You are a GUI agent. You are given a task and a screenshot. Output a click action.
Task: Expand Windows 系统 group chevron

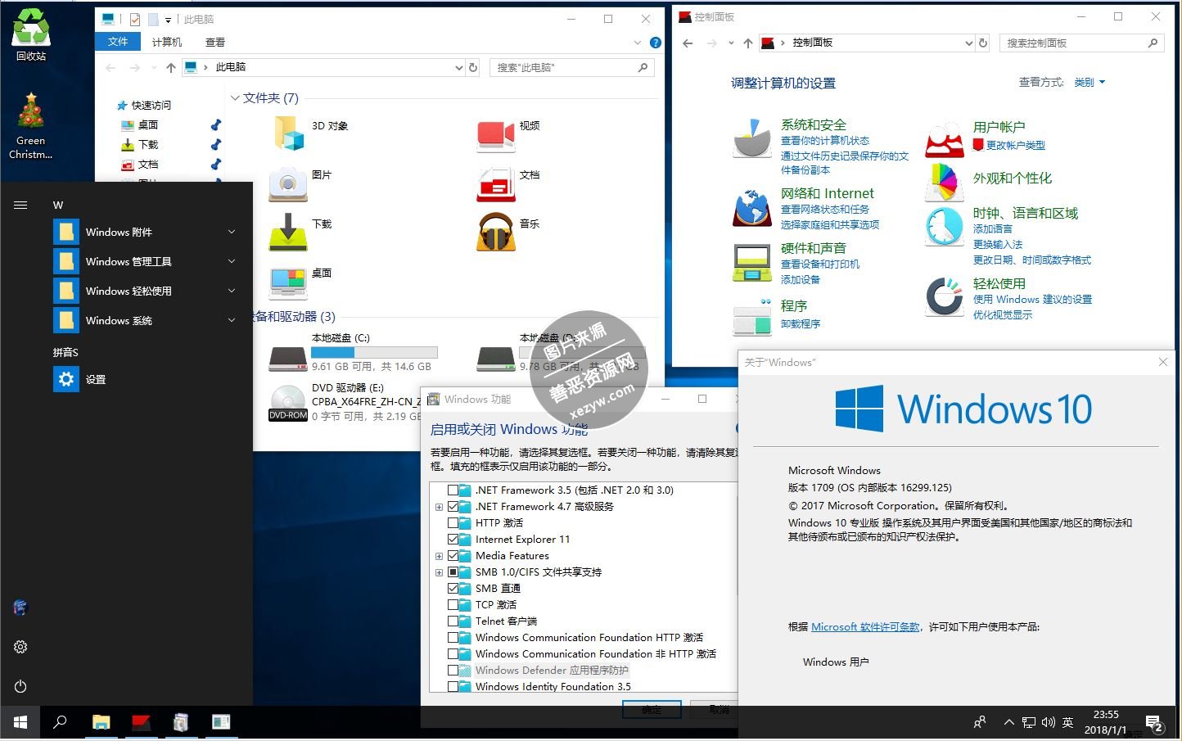[232, 320]
